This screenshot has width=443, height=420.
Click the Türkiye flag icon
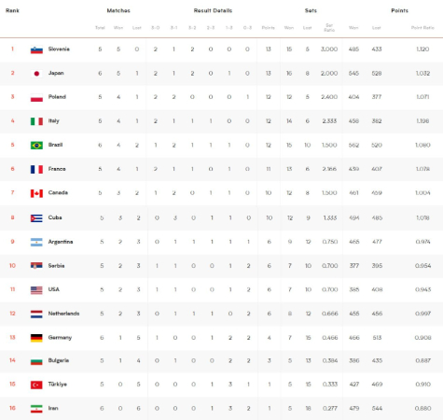(x=36, y=385)
